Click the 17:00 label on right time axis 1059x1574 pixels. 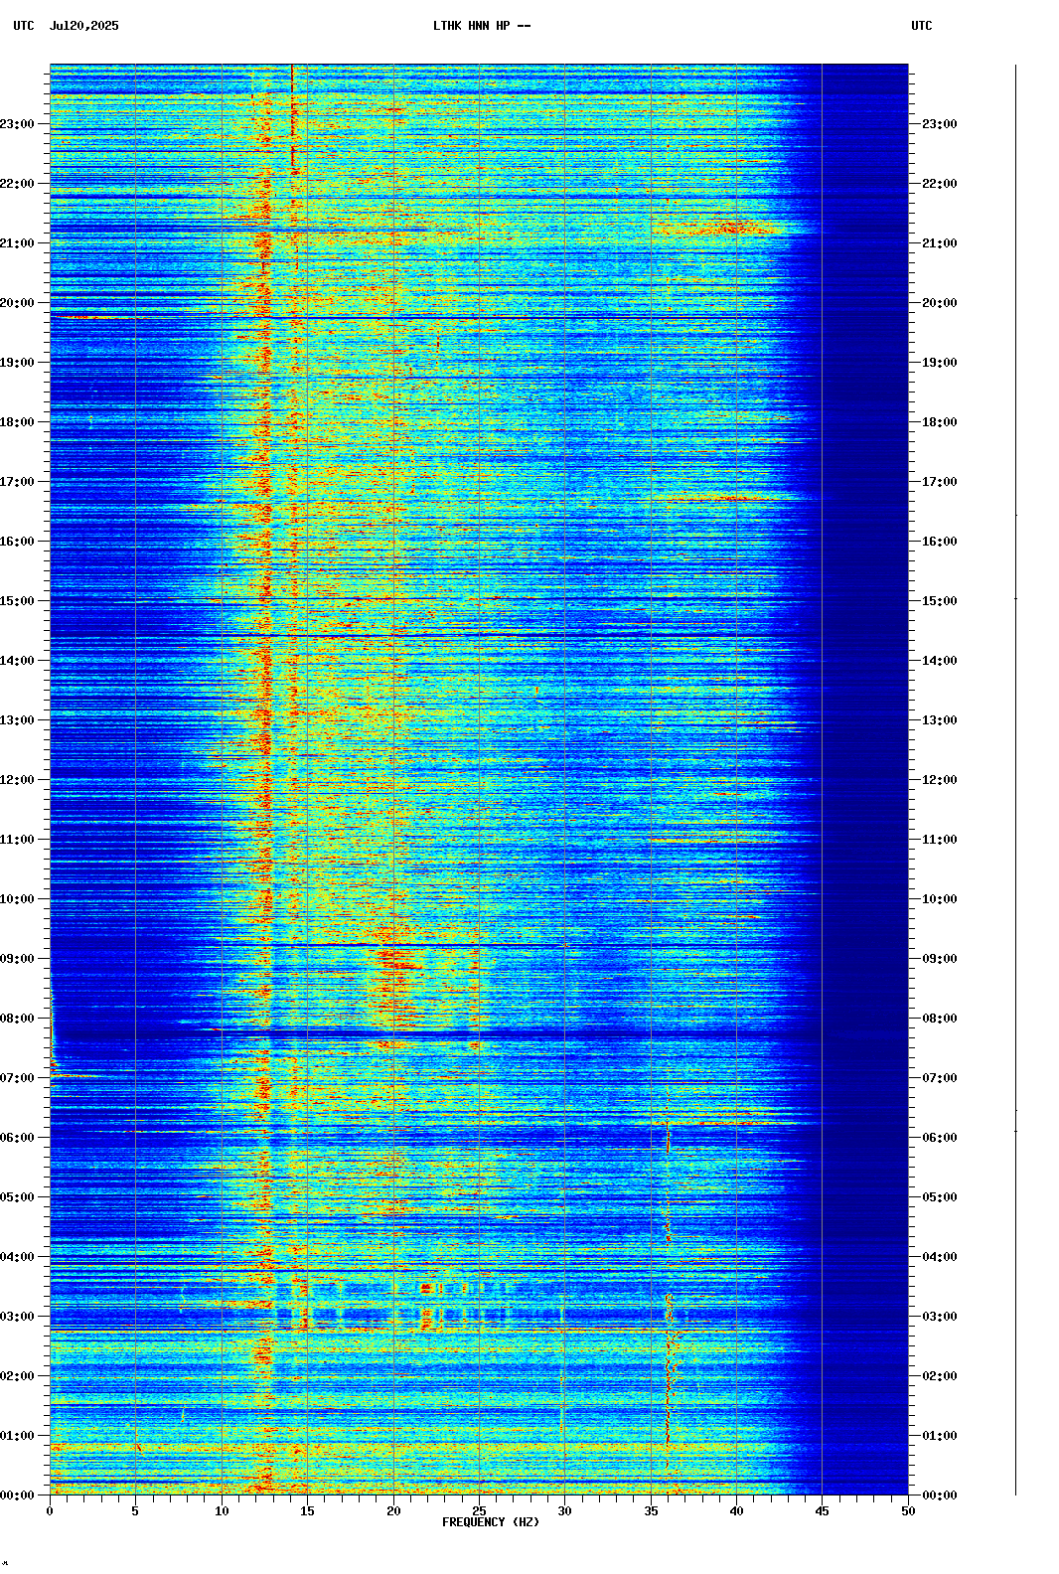[x=940, y=482]
